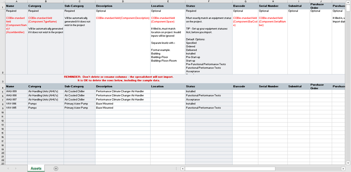Select Performance Climate Changer description for AHU-997
This screenshot has width=351, height=172.
pos(123,100)
